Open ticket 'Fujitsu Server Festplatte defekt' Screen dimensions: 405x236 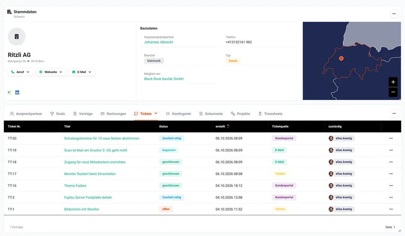(88, 197)
